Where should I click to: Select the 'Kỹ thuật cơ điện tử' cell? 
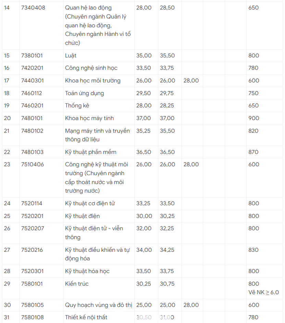tap(90, 203)
